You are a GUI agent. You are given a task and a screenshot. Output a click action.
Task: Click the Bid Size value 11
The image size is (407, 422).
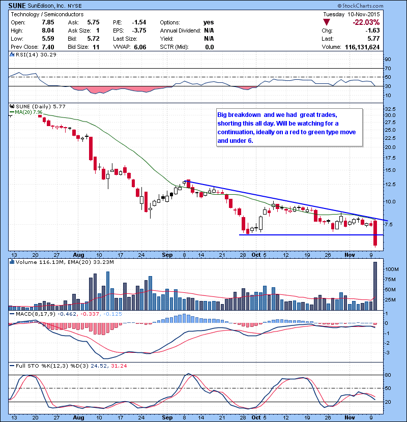coord(96,47)
